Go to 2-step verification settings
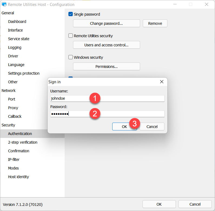Image resolution: width=215 pixels, height=211 pixels. coord(23,142)
